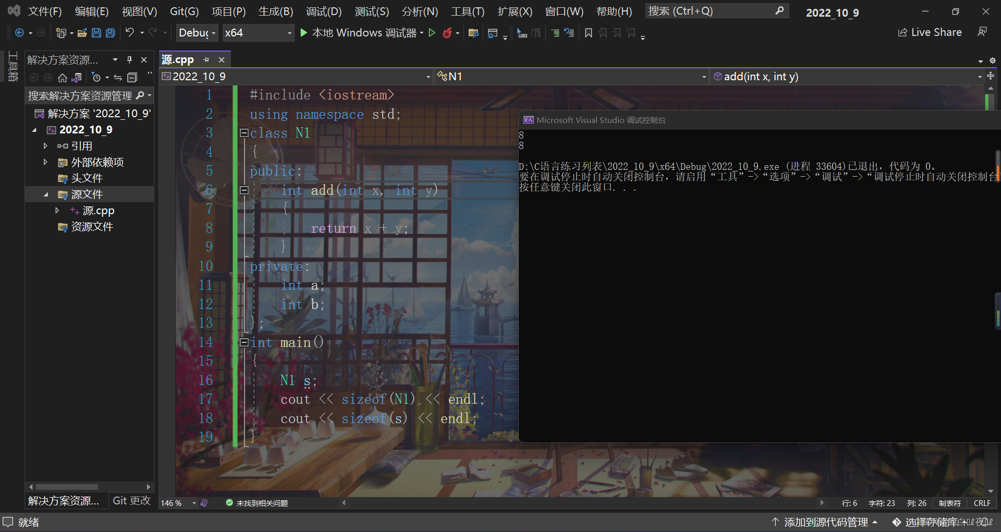
Task: Click the Live Share button
Action: point(930,32)
